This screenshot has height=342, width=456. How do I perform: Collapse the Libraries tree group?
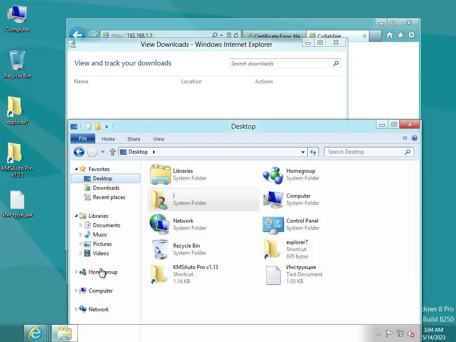(x=76, y=216)
